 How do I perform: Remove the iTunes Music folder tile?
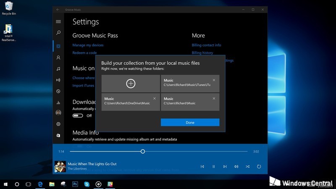point(214,80)
